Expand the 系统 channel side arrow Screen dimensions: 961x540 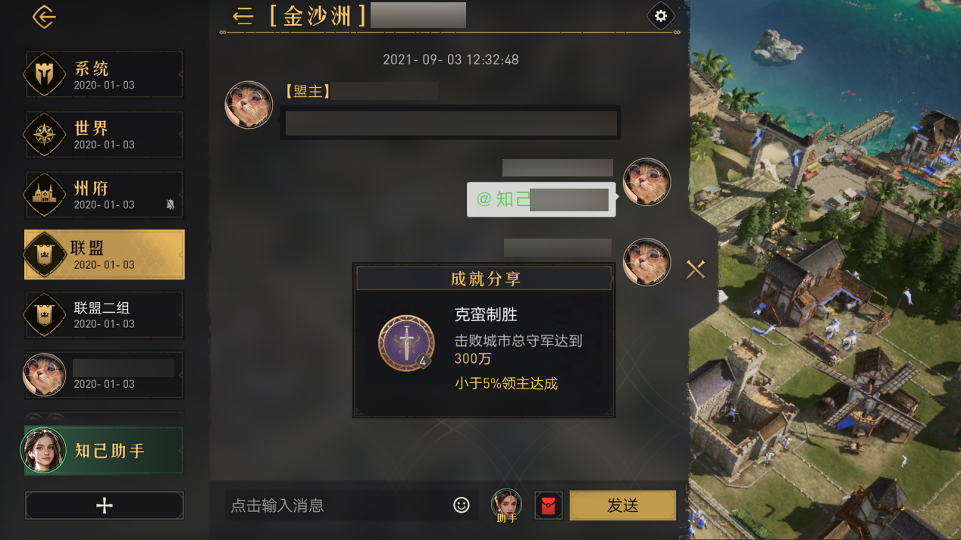click(x=180, y=75)
